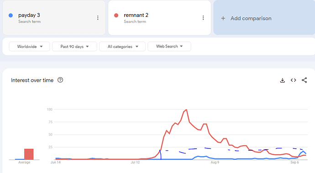
Task: Click the plus icon in Add comparison
Action: point(223,18)
